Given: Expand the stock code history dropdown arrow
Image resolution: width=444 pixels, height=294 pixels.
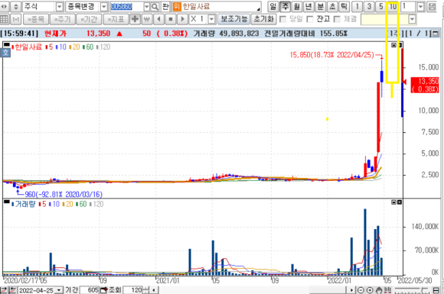Looking at the screenshot, I should [147, 7].
